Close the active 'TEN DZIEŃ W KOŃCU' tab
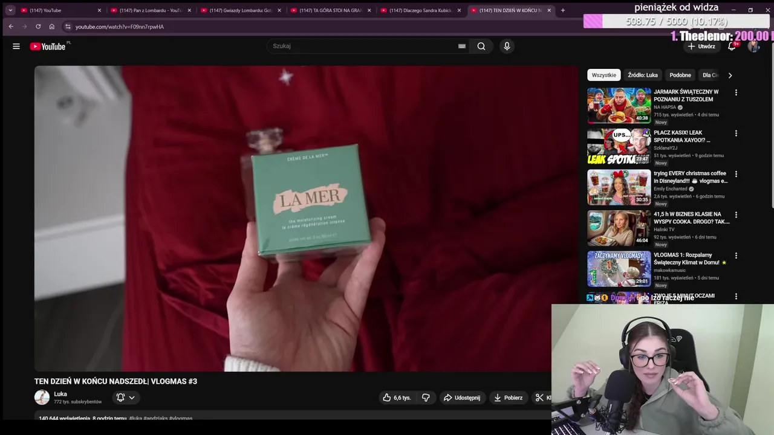 [549, 10]
